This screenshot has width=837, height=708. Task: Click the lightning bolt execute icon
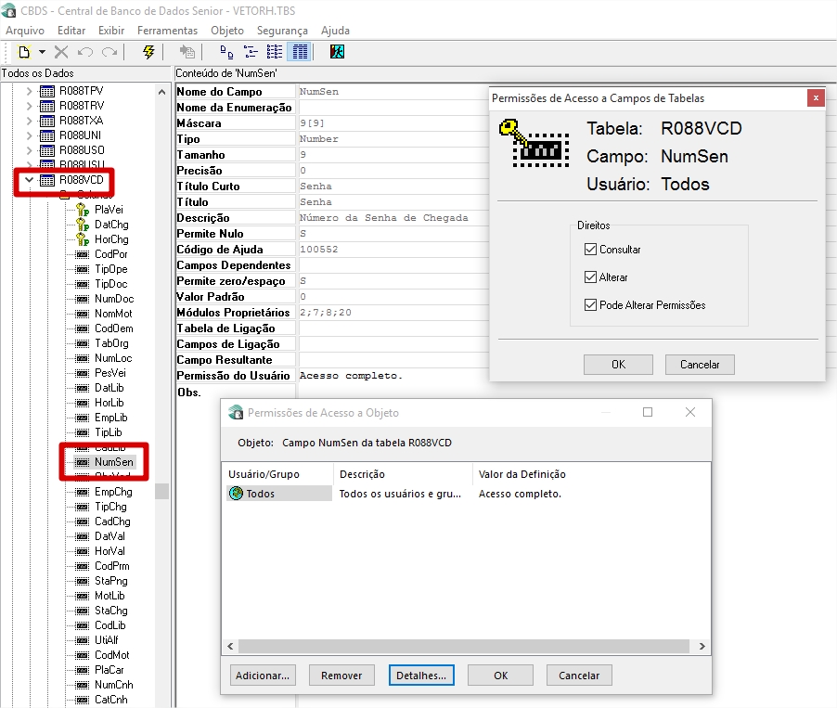click(x=148, y=52)
